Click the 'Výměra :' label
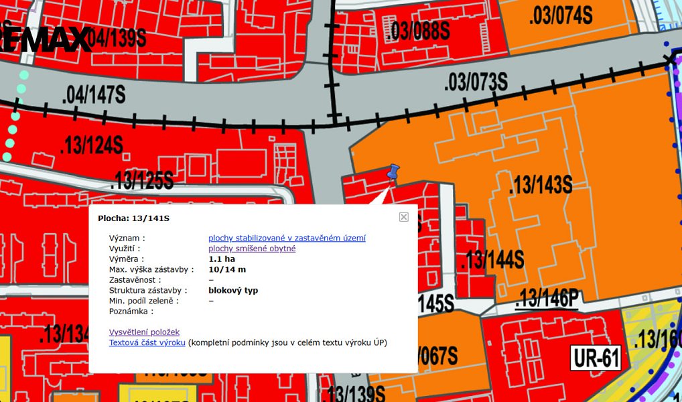This screenshot has height=402, width=682. (127, 259)
